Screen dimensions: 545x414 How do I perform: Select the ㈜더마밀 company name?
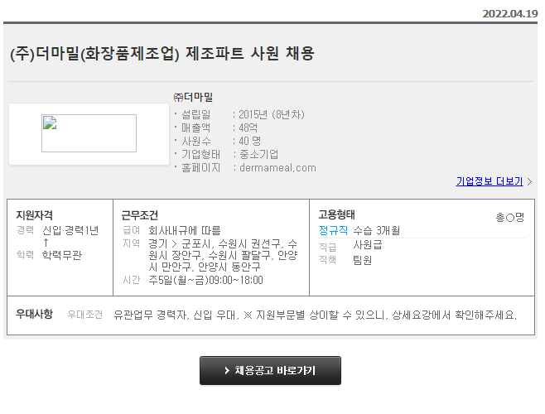(x=193, y=97)
